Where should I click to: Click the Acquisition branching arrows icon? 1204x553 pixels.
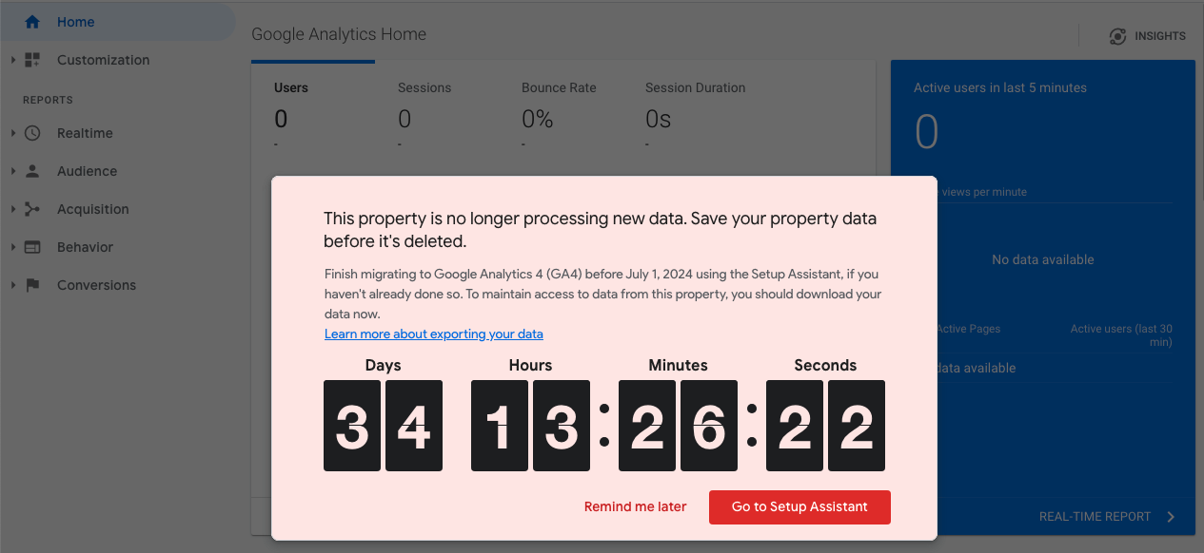(x=32, y=209)
